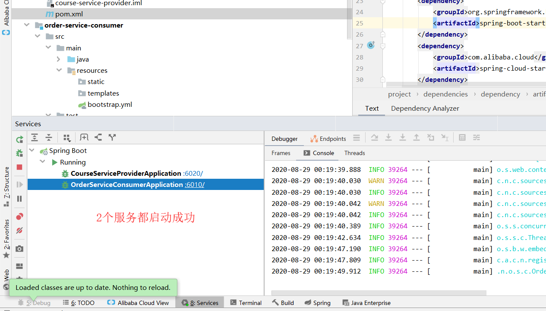The width and height of the screenshot is (546, 311).
Task: Switch to the Dependency Analyzer tab
Action: [x=425, y=108]
